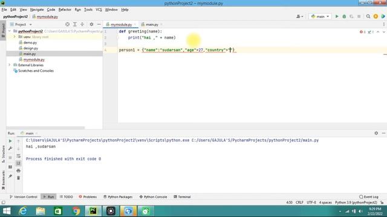Expand the venv folder
This screenshot has height=217, width=387.
coord(15,37)
